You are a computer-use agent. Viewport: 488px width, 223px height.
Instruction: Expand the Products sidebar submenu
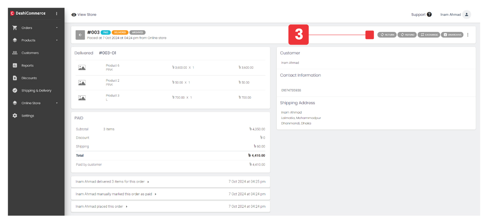tap(57, 40)
